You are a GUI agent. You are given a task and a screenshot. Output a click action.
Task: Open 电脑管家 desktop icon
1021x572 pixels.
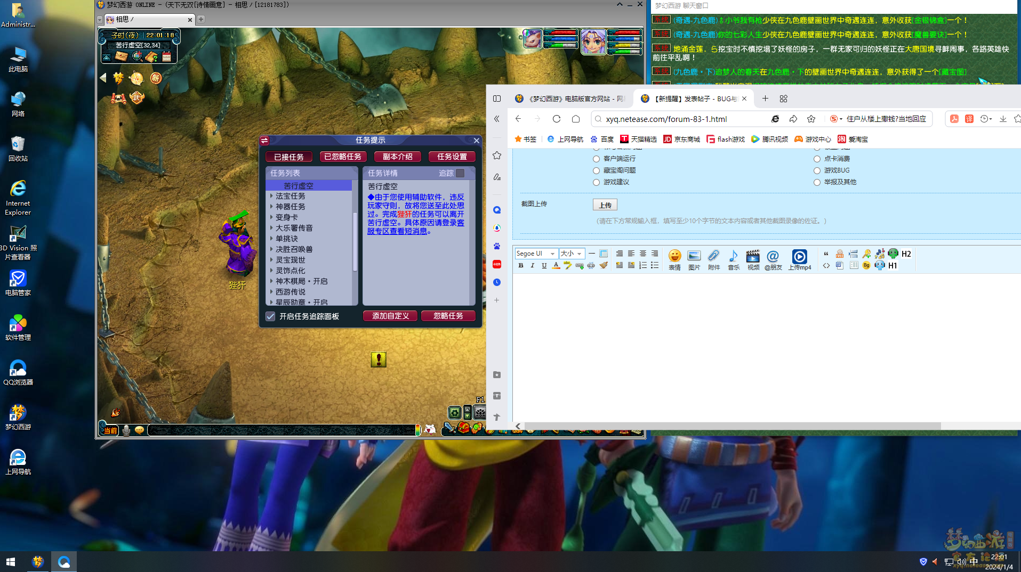click(x=18, y=283)
